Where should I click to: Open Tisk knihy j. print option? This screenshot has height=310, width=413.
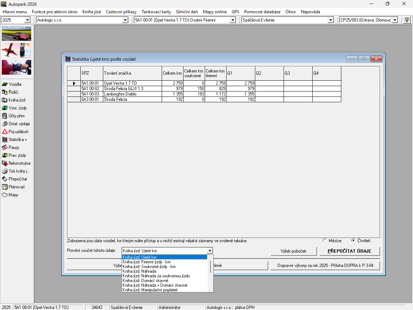[x=18, y=171]
